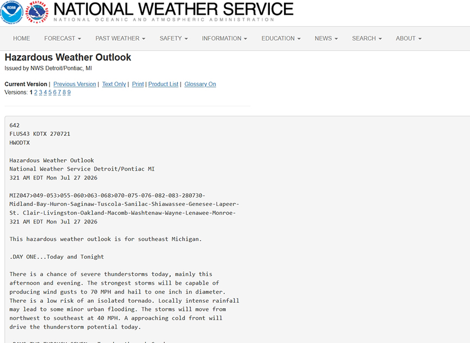Open version 2 of the outlook

point(36,92)
